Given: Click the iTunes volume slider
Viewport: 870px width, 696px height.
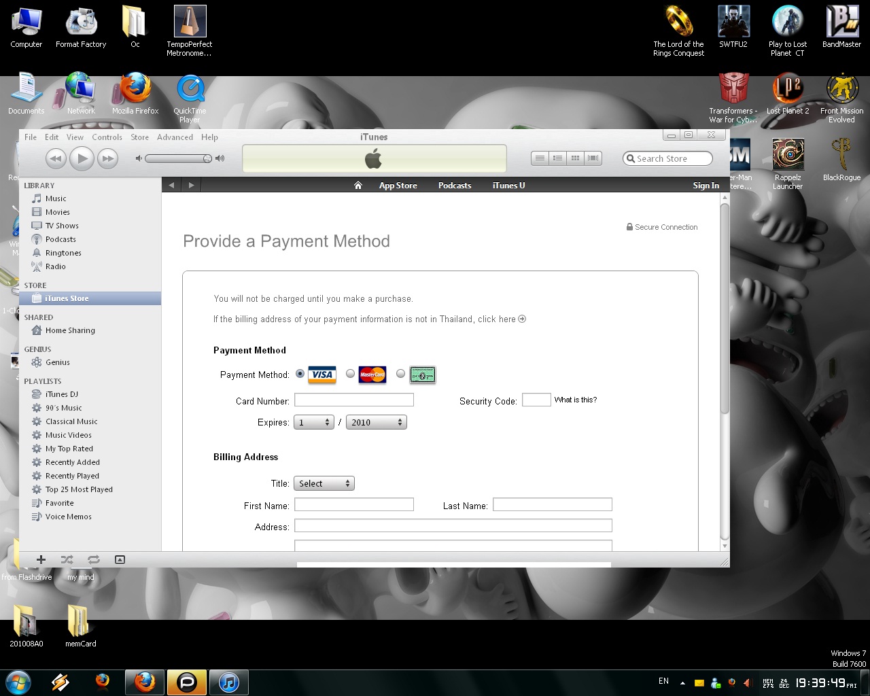Looking at the screenshot, I should click(178, 158).
